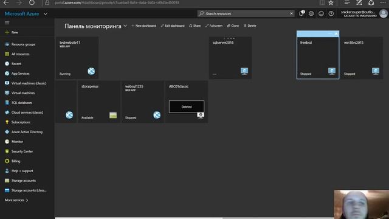Click browser web note icon

359,2
